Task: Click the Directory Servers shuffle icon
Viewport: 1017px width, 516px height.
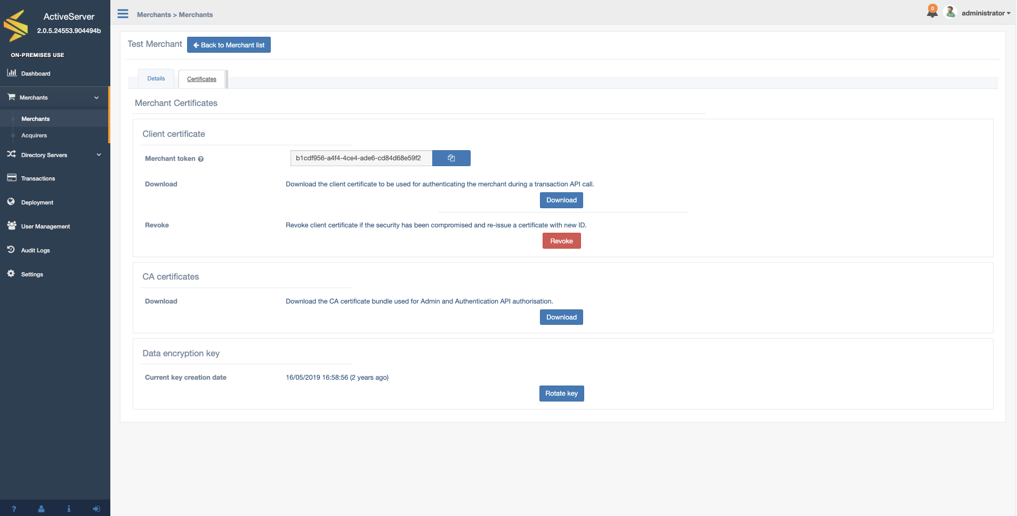Action: pos(11,154)
